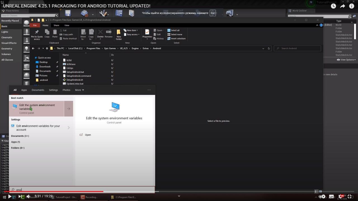Select the Settings filter in Windows search
The width and height of the screenshot is (358, 201).
pyautogui.click(x=53, y=90)
